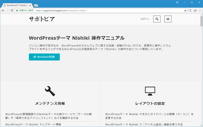
Task: Click the page vertical scrollbar thumb
Action: tap(201, 21)
